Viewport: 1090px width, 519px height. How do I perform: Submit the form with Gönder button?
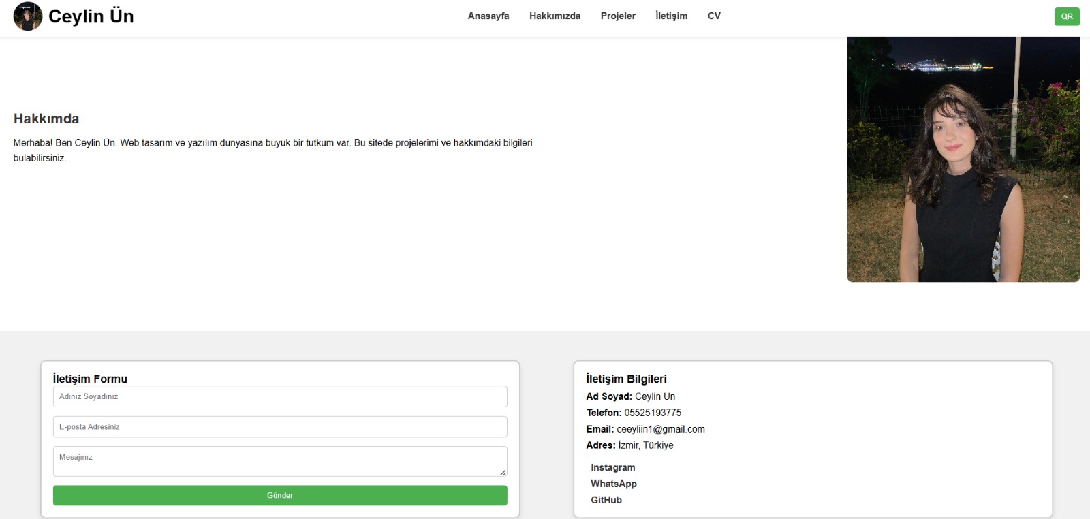click(279, 495)
